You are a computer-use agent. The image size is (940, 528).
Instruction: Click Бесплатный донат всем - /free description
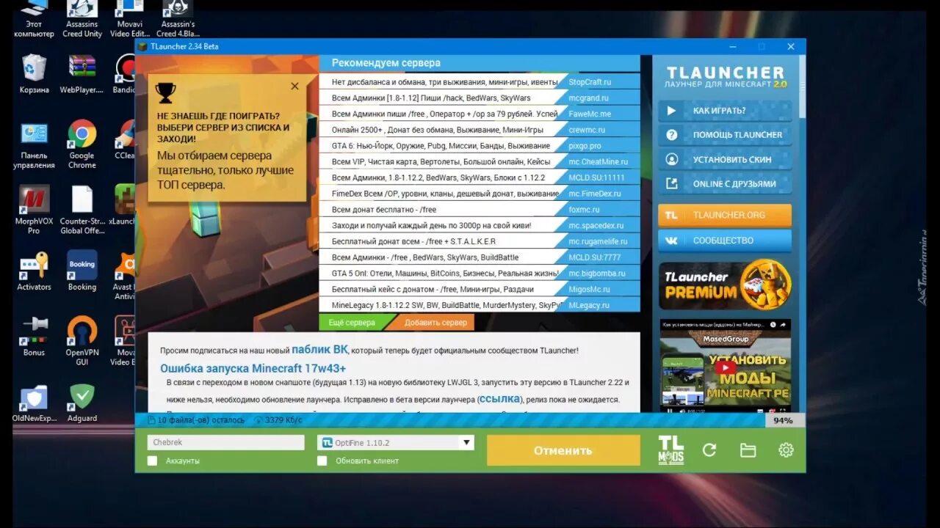[413, 242]
